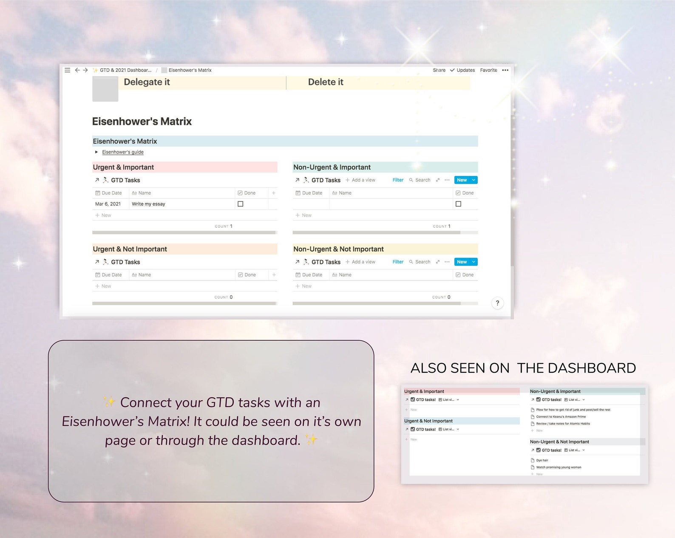Click Add a view in Non-Urgent & Important
This screenshot has height=538, width=675.
tap(360, 180)
